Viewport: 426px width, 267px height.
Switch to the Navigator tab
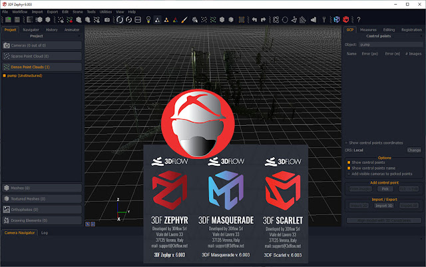tap(31, 30)
